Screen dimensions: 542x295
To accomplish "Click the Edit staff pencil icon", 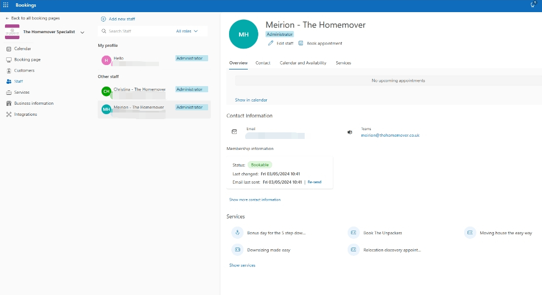I will coord(270,43).
